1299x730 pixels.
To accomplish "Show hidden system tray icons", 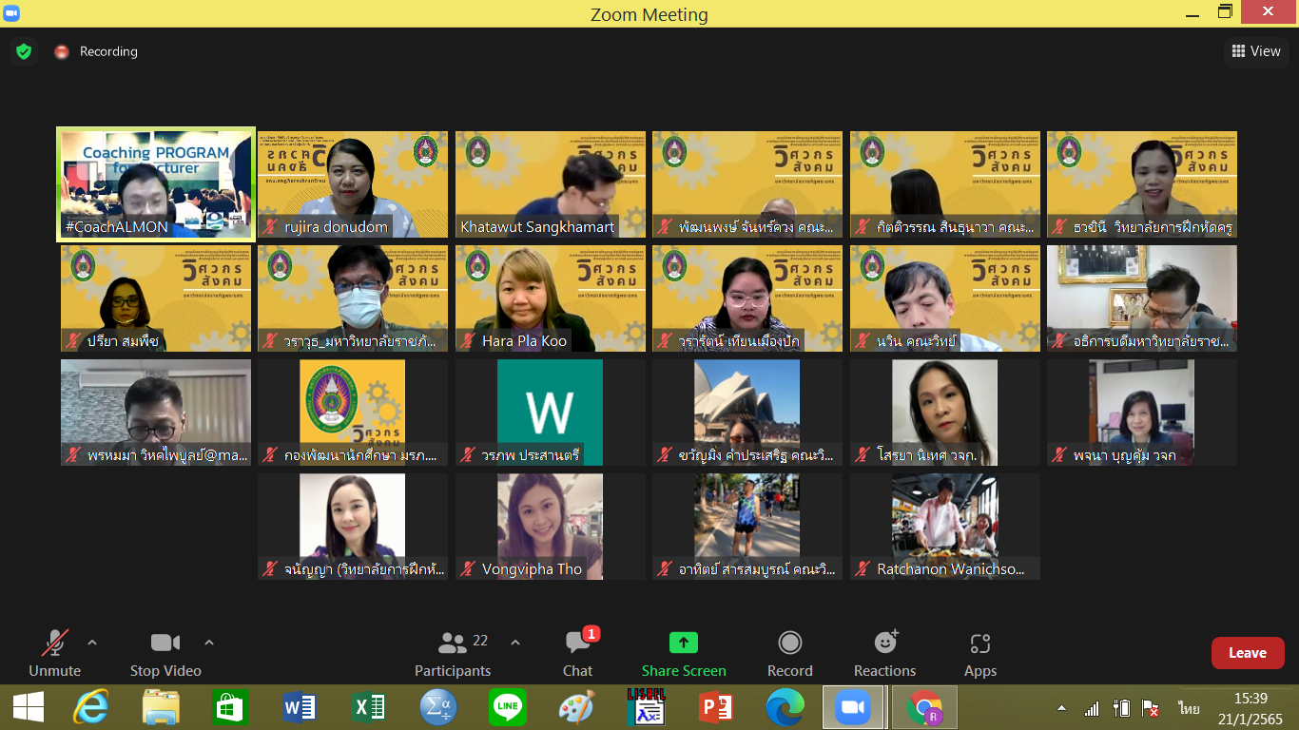I will point(1060,709).
